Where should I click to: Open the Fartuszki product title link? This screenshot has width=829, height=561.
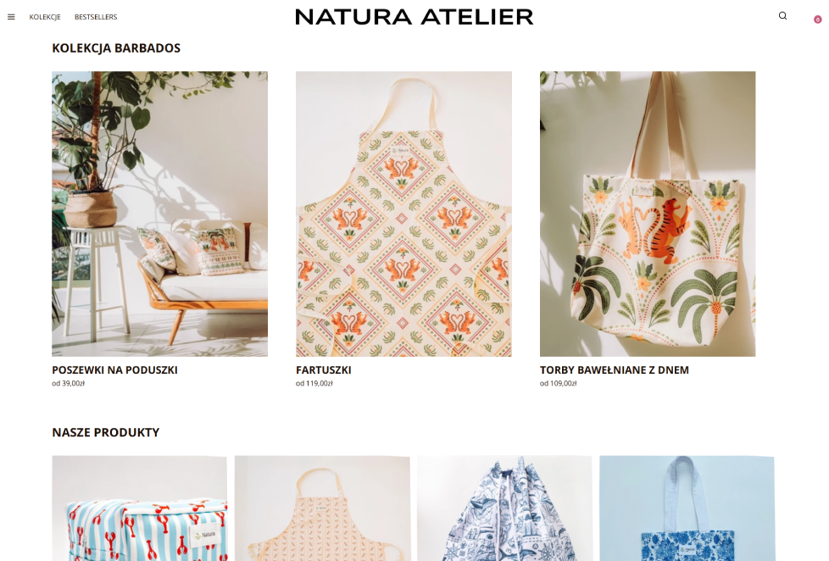tap(324, 370)
